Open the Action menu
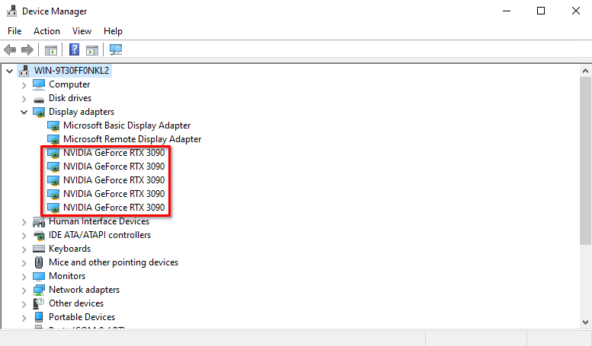 click(x=46, y=31)
